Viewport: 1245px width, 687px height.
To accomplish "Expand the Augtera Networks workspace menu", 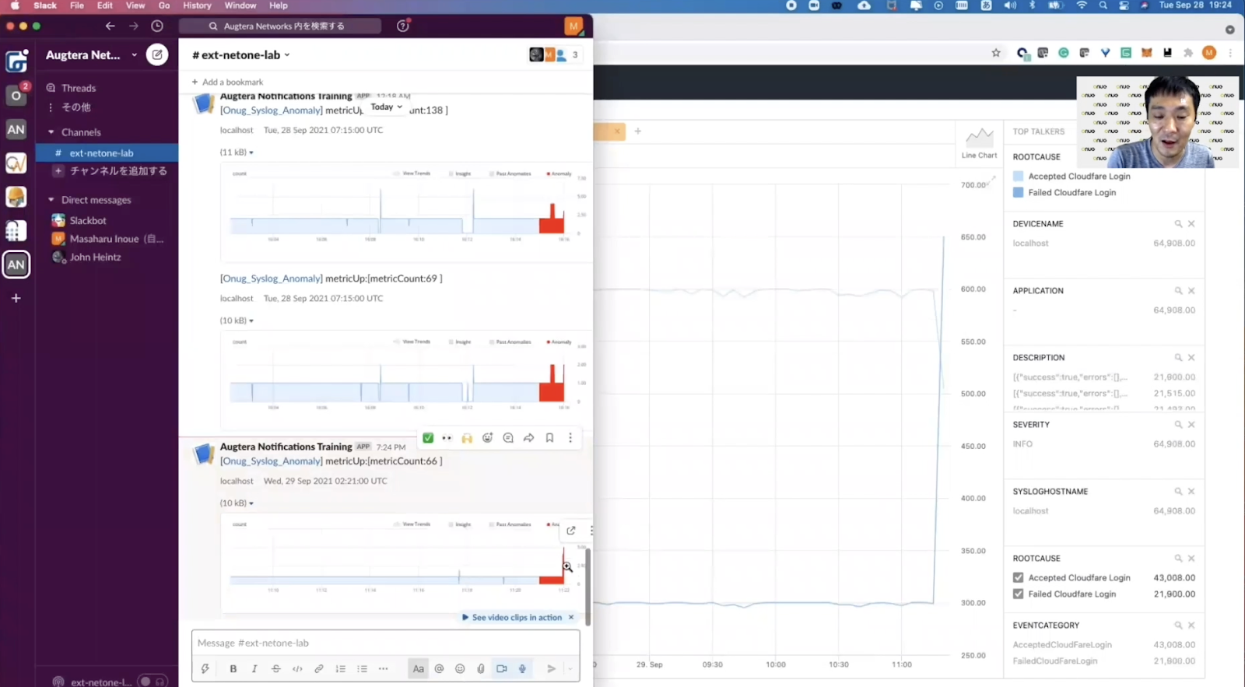I will [x=91, y=54].
